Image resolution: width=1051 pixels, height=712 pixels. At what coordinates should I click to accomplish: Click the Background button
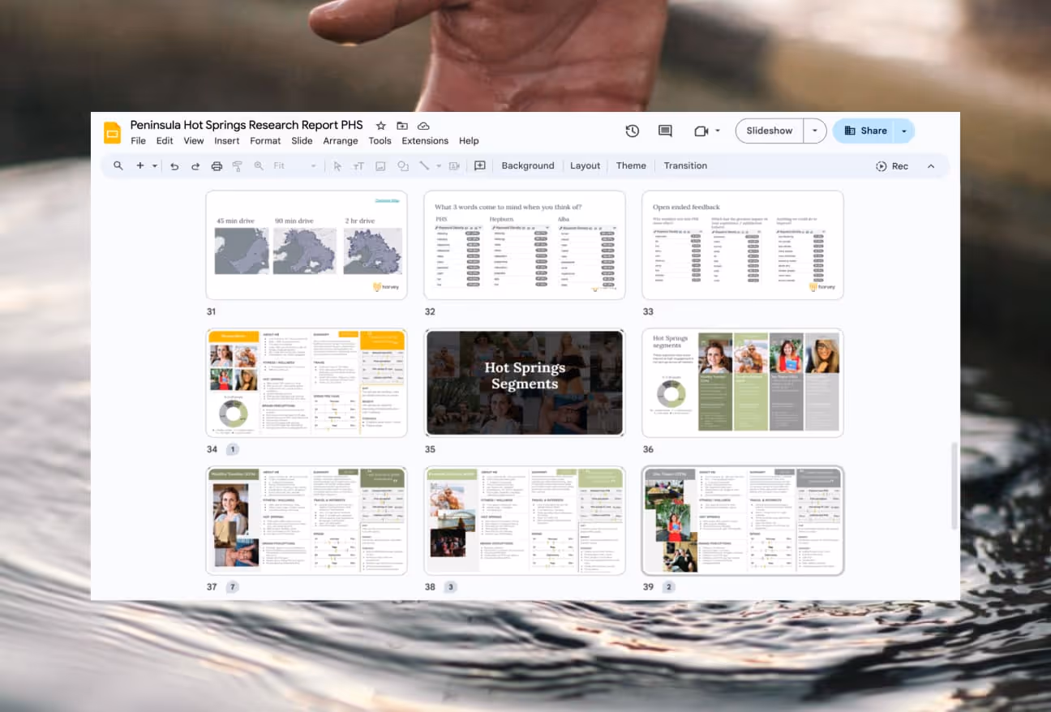point(528,165)
